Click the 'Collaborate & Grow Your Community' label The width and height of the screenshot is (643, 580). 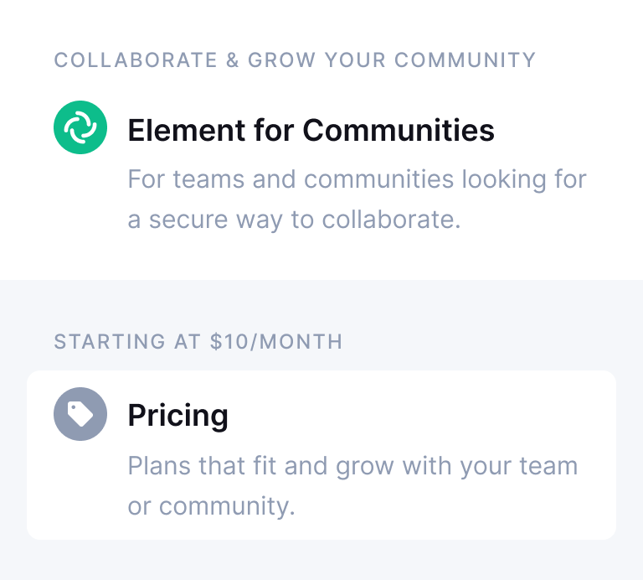point(295,60)
